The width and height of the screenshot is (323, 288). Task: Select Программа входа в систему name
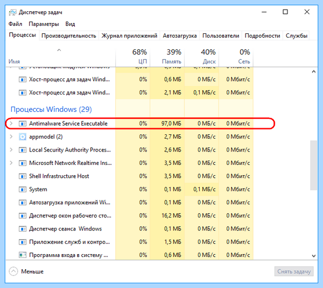coord(68,255)
